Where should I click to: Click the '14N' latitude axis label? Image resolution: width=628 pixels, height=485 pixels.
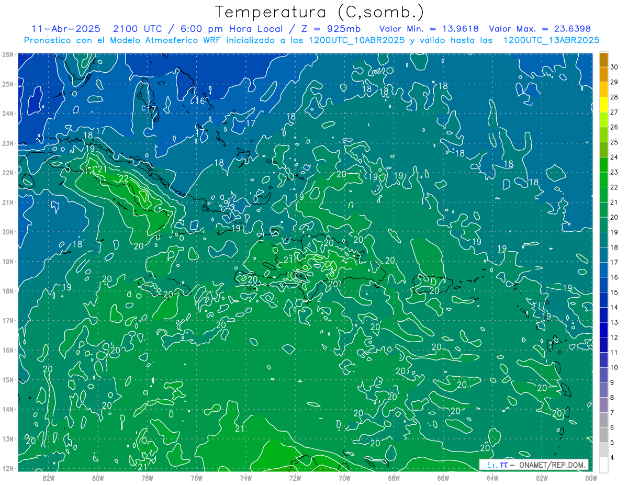pyautogui.click(x=7, y=409)
